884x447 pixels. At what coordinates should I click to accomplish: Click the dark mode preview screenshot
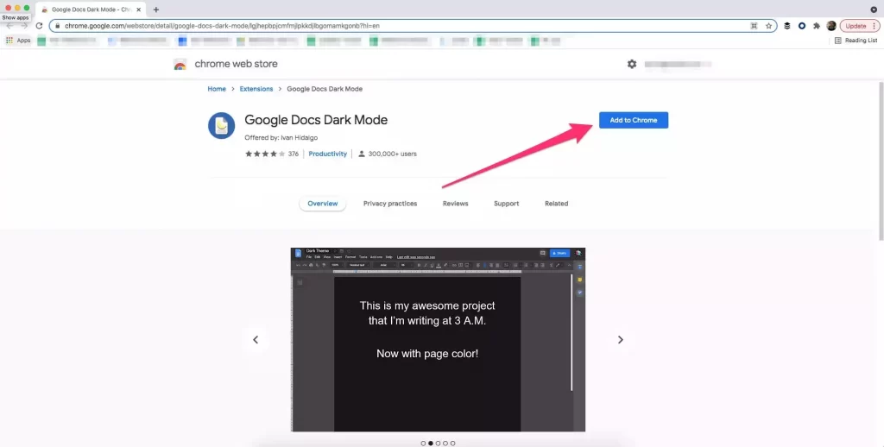point(438,340)
